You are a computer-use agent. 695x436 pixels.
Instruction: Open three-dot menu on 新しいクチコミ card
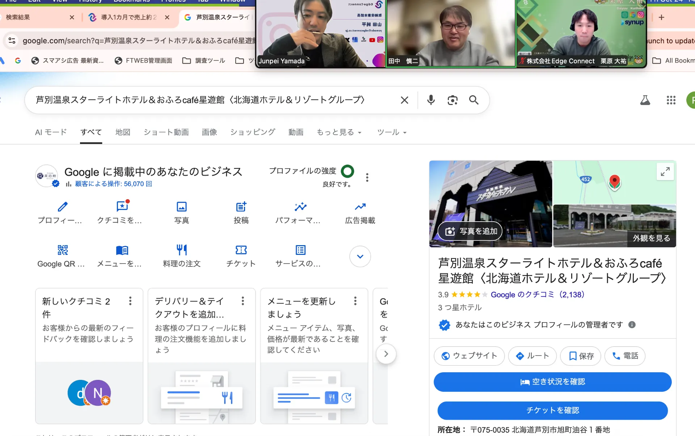[130, 301]
